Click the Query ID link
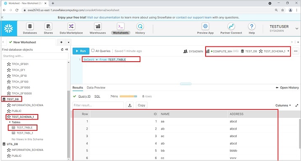This screenshot has width=301, height=161. [x=84, y=96]
